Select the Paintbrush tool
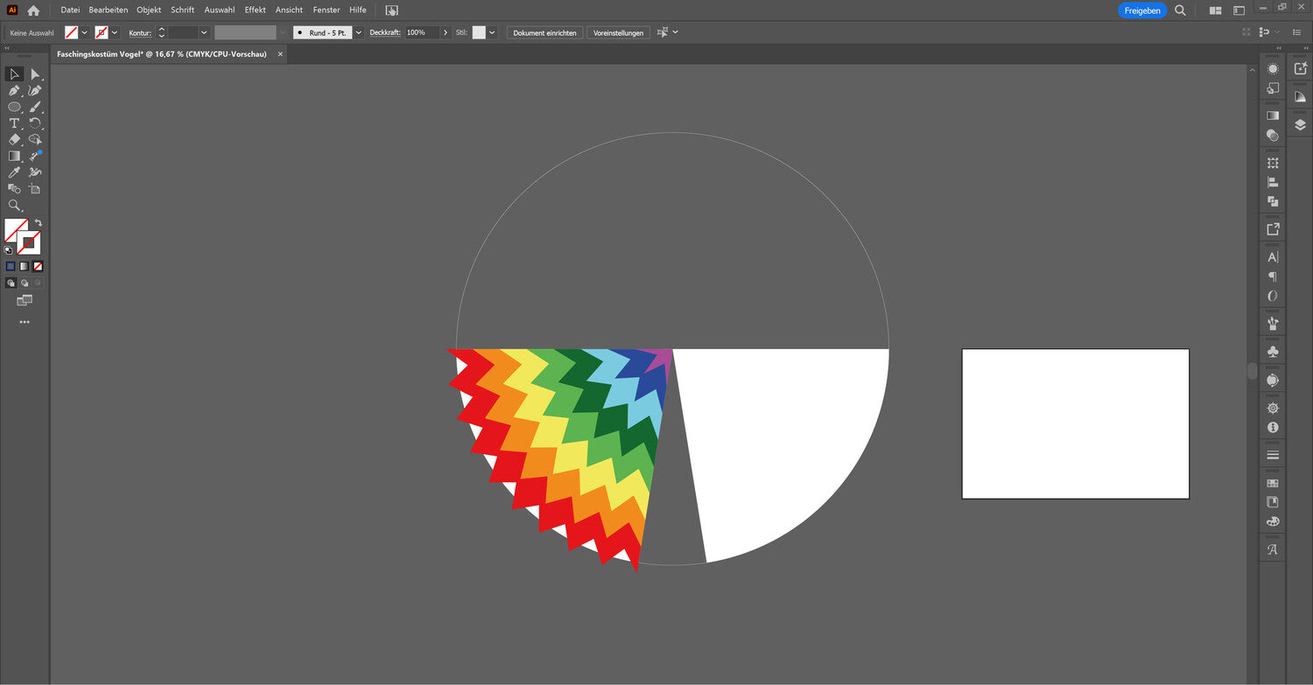 point(35,107)
